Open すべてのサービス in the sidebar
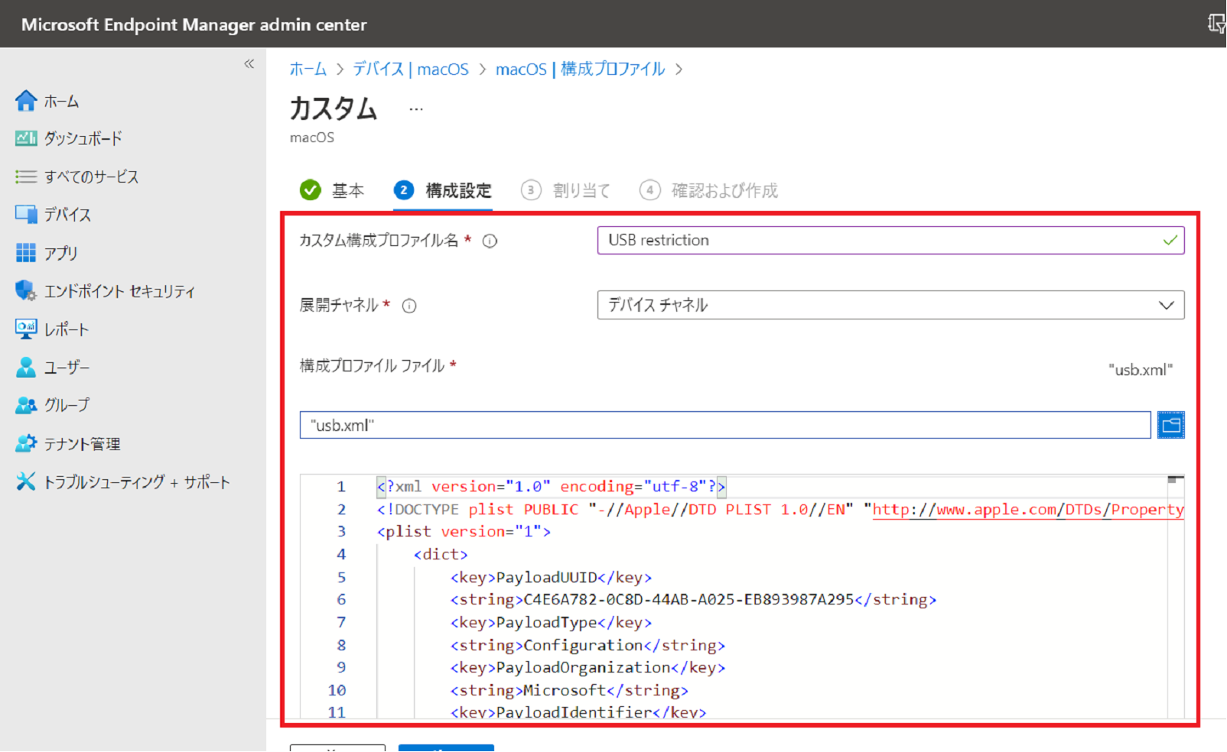This screenshot has height=752, width=1227. pyautogui.click(x=92, y=177)
